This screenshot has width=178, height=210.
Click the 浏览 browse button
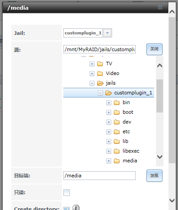(154, 176)
